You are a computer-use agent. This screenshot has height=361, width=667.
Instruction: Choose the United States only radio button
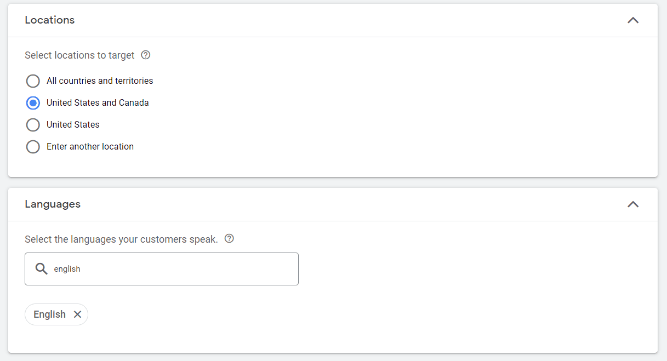click(x=33, y=125)
